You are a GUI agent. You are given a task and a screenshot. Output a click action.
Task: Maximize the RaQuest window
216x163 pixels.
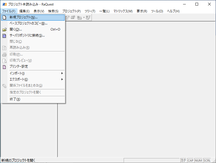click(197, 4)
